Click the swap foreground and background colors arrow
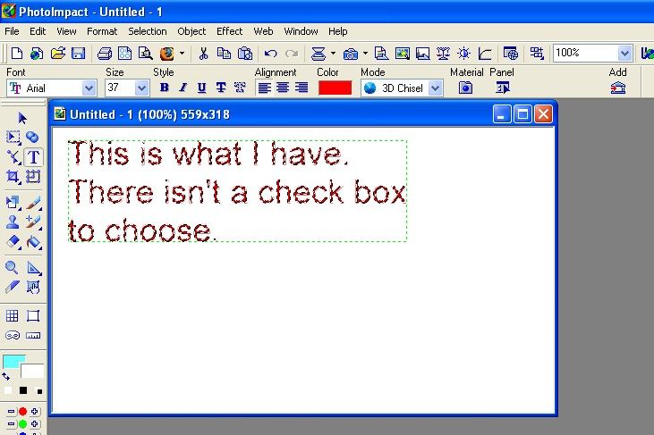Screen dimensions: 654x435 coord(6,377)
